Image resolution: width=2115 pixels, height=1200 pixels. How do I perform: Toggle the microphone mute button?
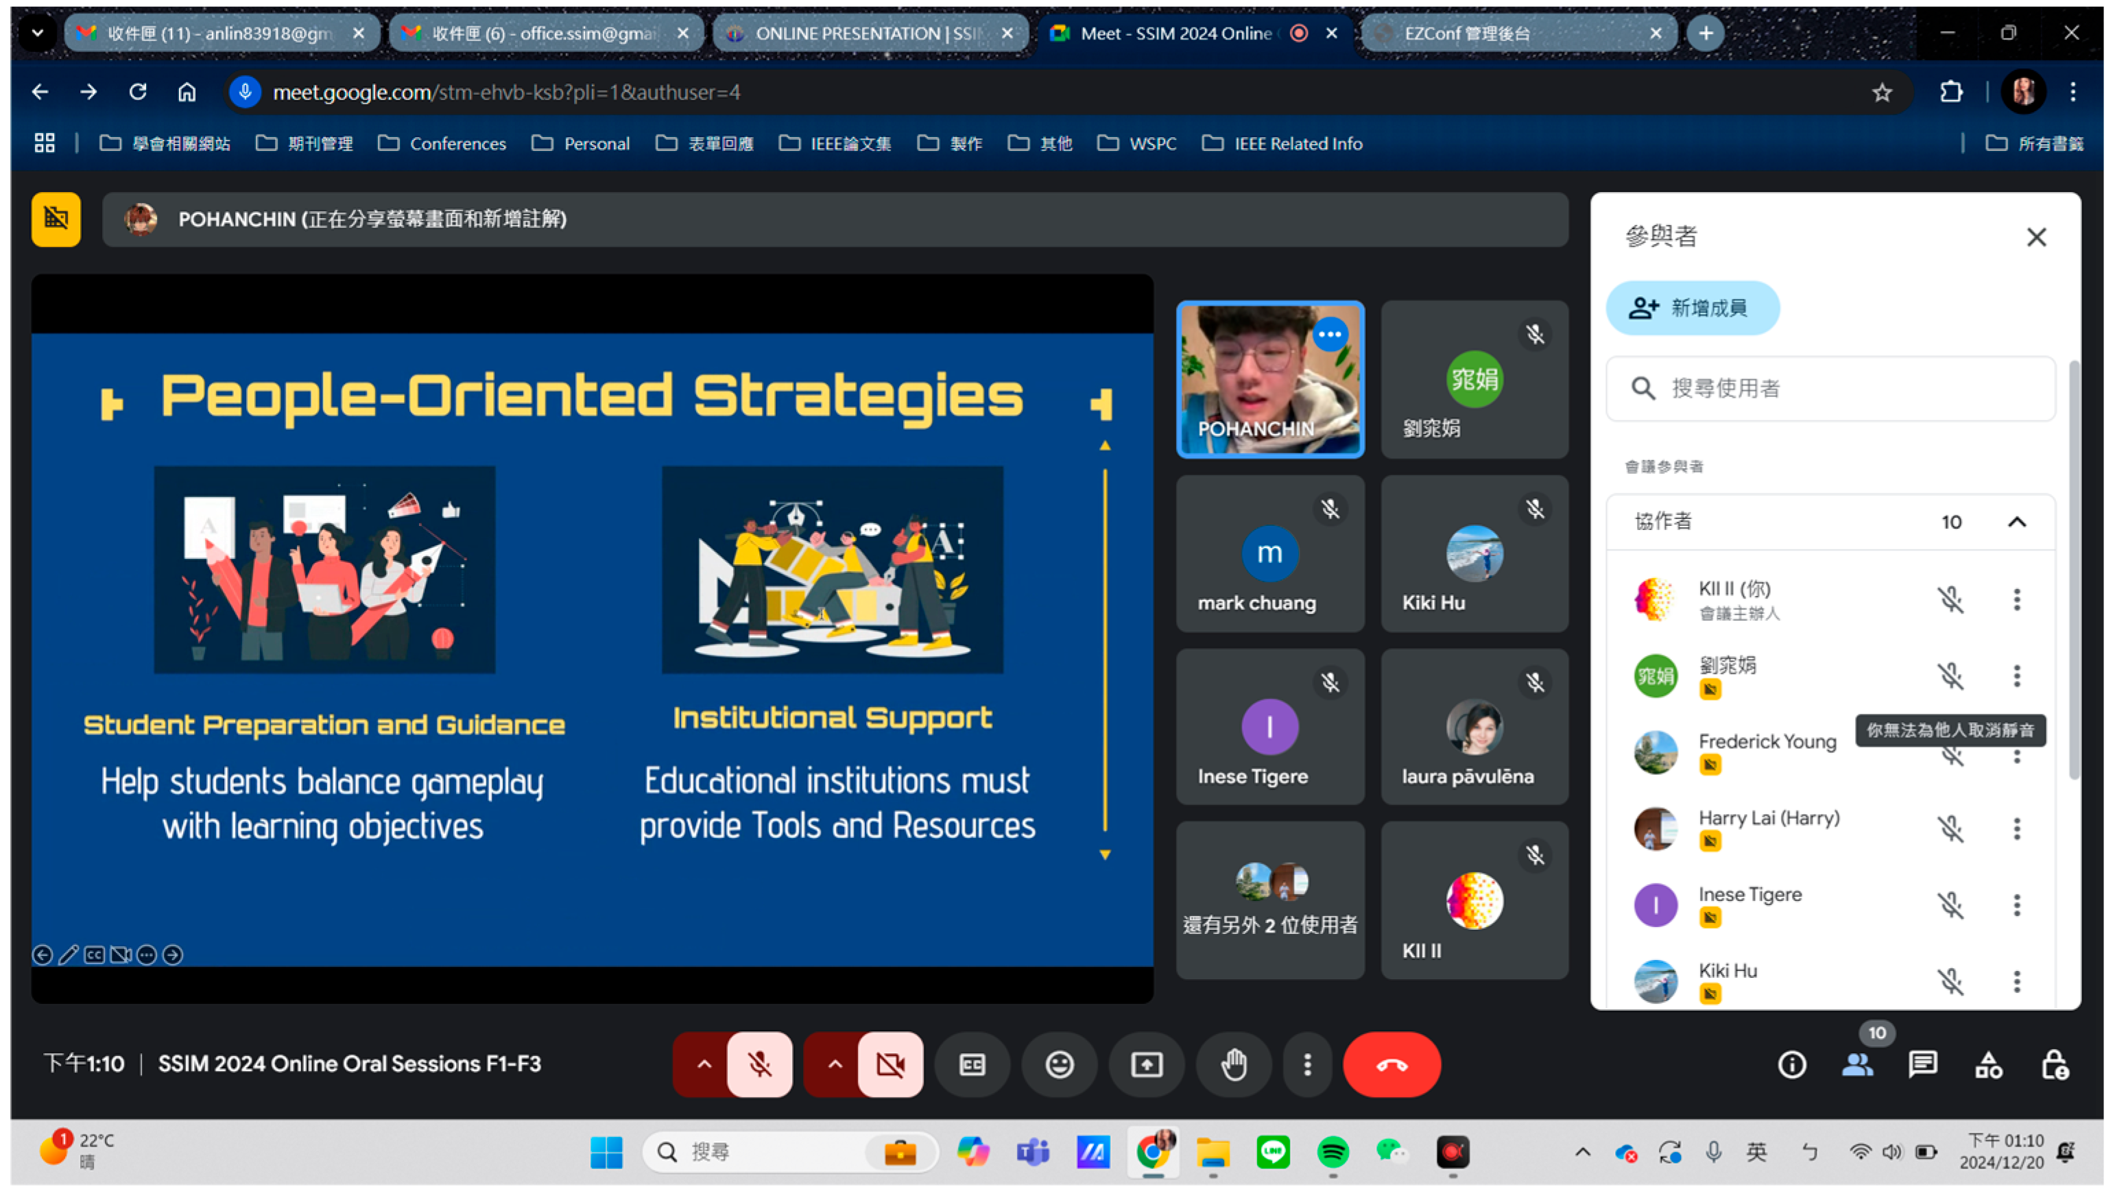(x=759, y=1065)
